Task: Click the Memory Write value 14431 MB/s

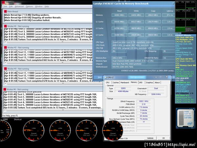Action: [136, 15]
